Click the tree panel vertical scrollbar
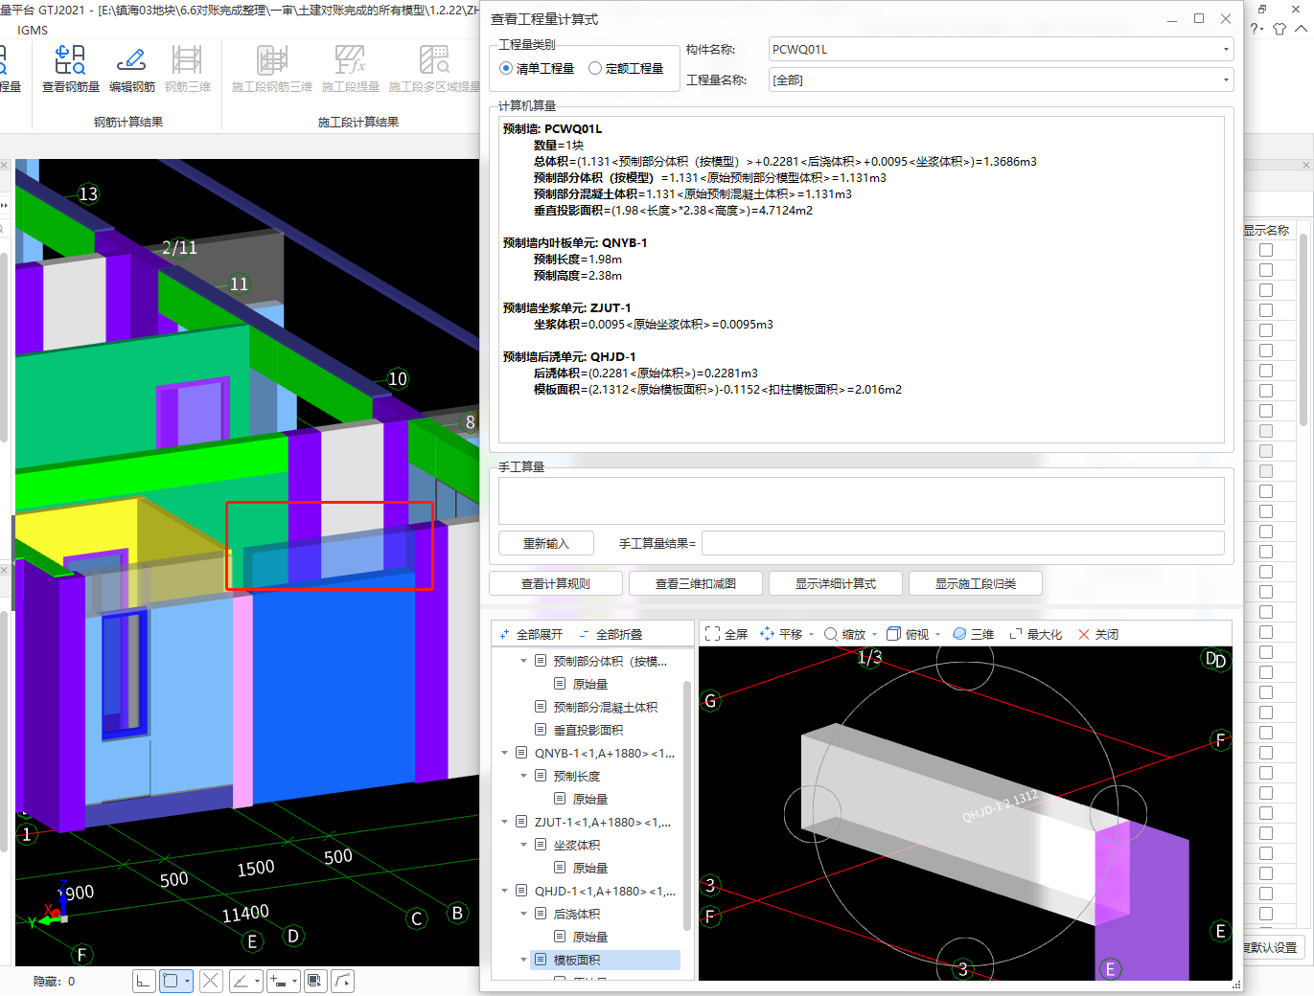 (x=687, y=804)
